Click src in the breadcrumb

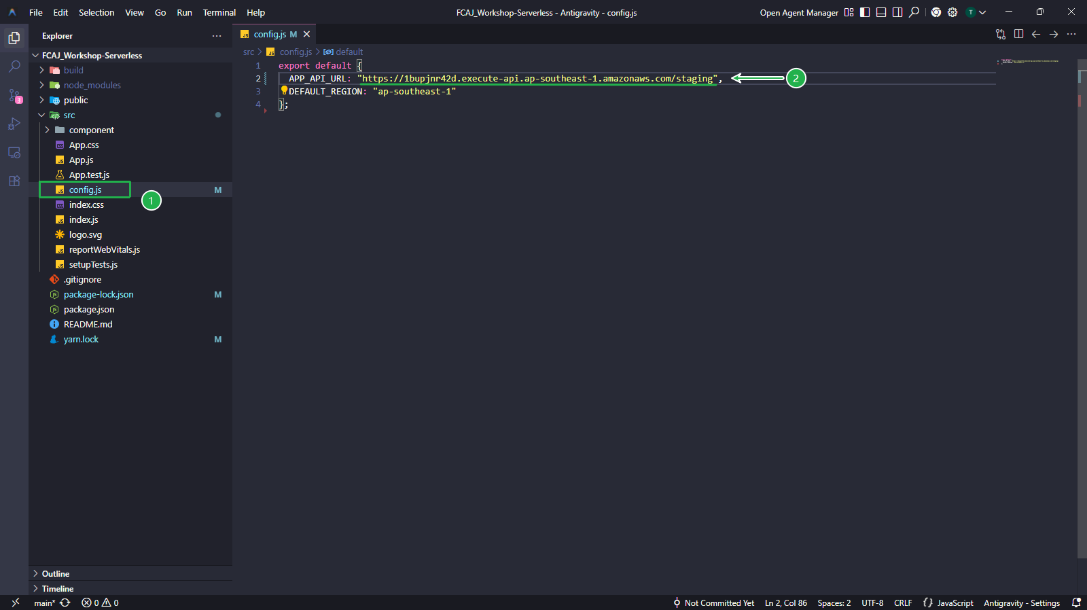249,52
